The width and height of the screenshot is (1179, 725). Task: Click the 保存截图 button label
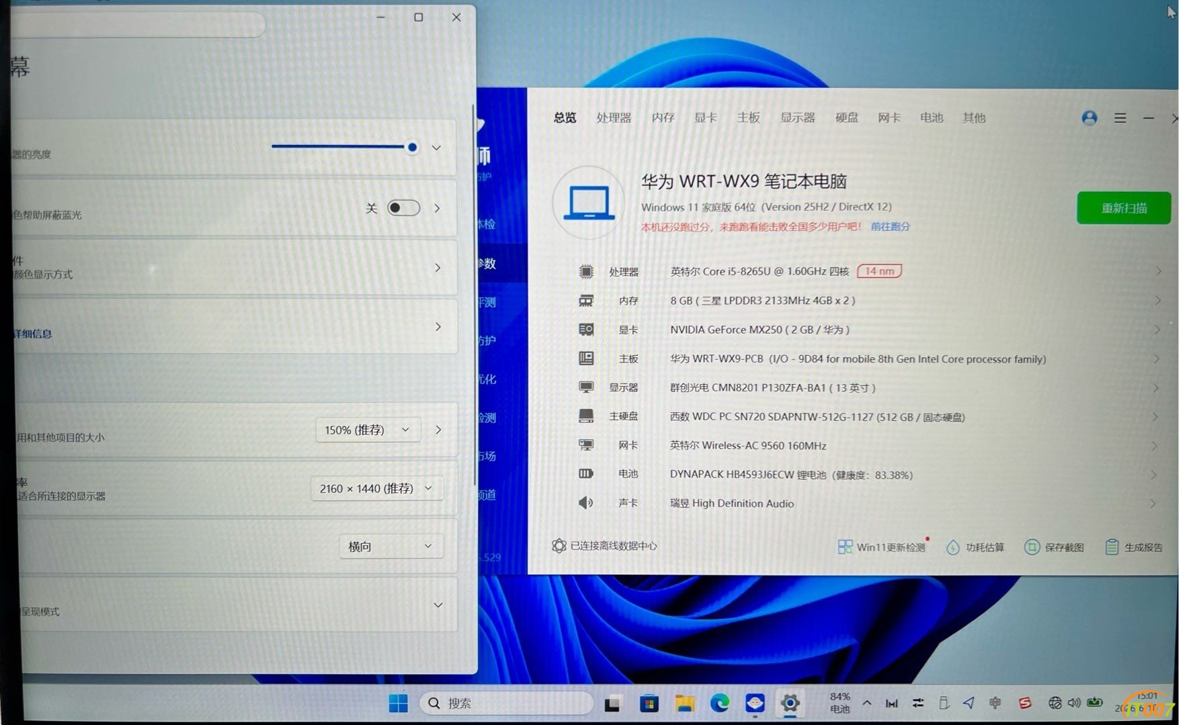[1064, 548]
